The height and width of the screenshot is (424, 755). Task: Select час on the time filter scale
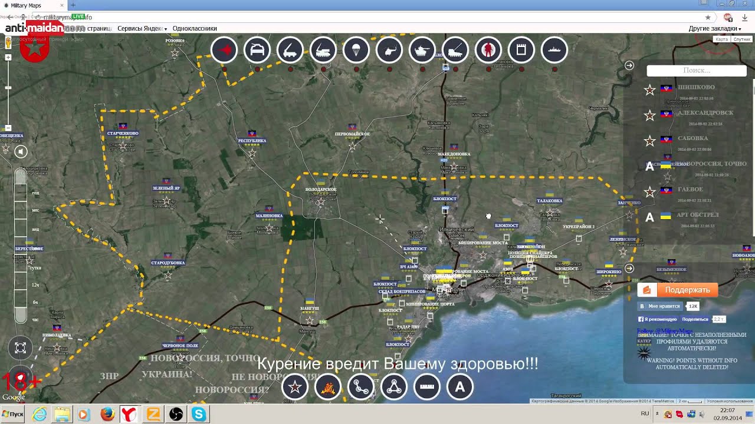click(35, 320)
